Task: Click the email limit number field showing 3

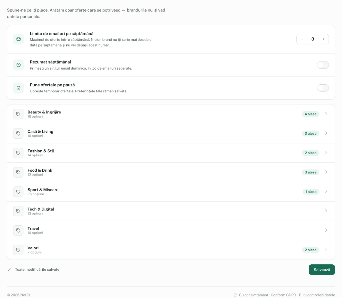Action: click(x=313, y=39)
